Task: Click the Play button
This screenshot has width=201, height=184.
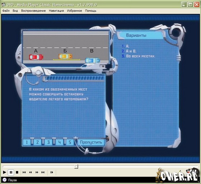Action: pos(4,172)
